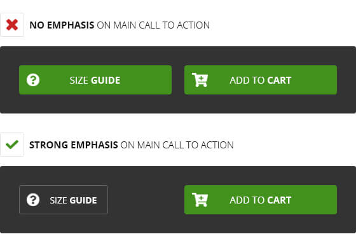Click the word CART in the lower green button
The width and height of the screenshot is (356, 246).
tap(279, 200)
